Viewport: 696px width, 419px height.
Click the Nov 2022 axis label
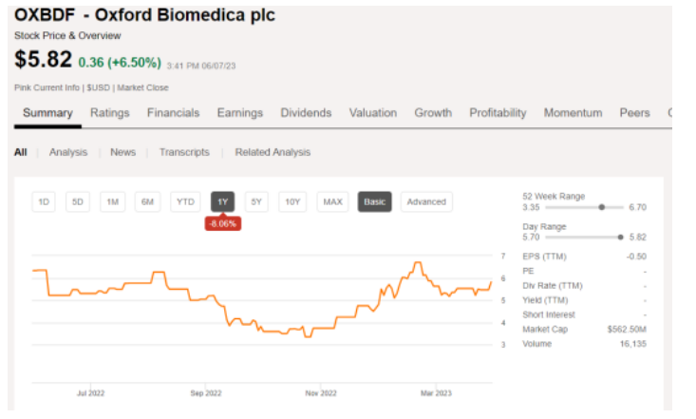coord(321,393)
